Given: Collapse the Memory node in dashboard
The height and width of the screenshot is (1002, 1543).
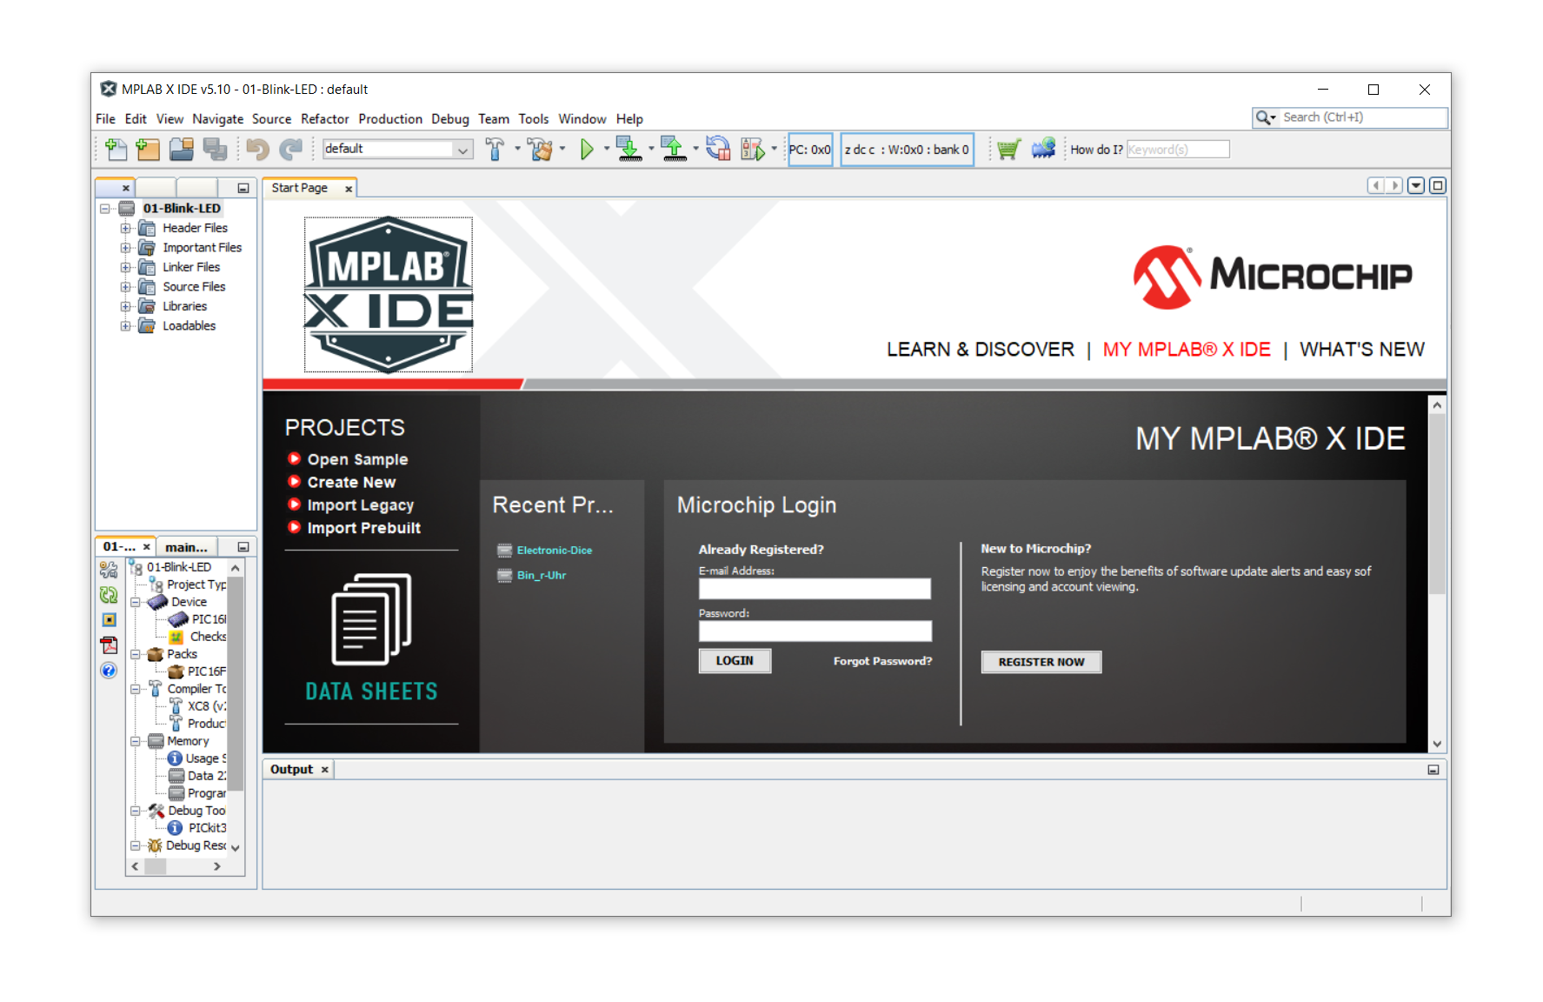Looking at the screenshot, I should click(136, 741).
